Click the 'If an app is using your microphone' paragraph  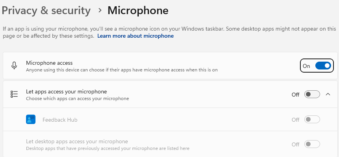(x=169, y=32)
